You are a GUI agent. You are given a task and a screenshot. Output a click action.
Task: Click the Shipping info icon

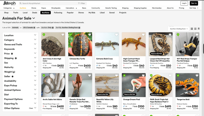16,58
